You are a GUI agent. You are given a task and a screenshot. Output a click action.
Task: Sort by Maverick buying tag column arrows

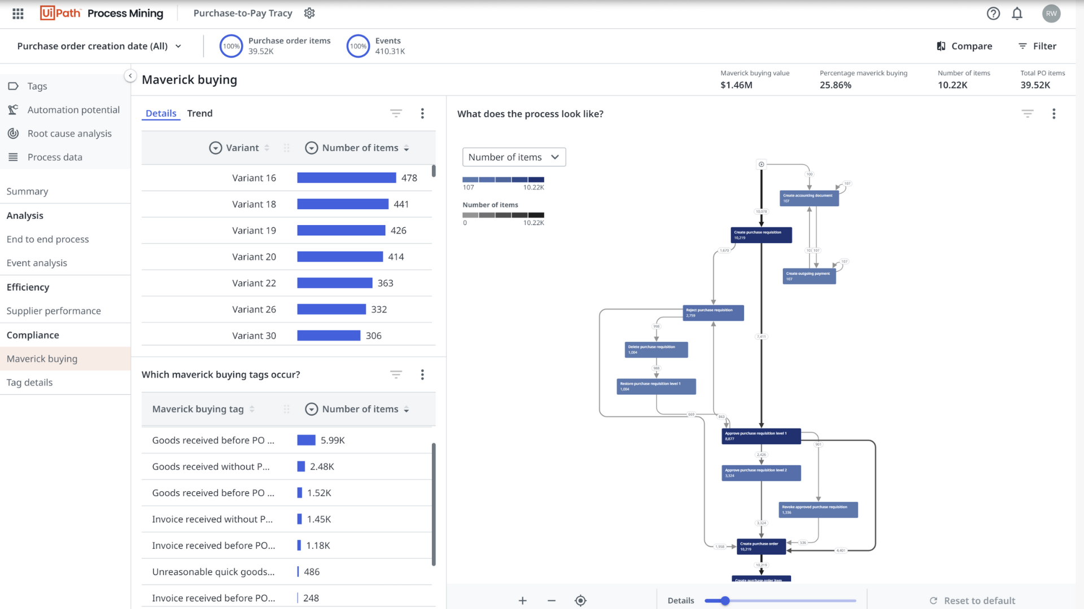pos(252,409)
